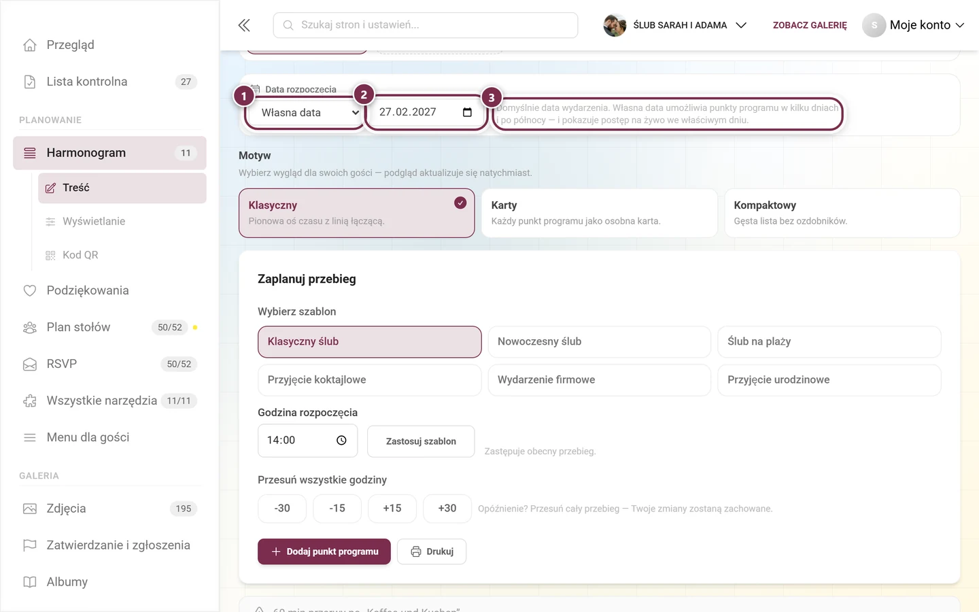979x612 pixels.
Task: Open the Własna data dropdown
Action: point(307,113)
